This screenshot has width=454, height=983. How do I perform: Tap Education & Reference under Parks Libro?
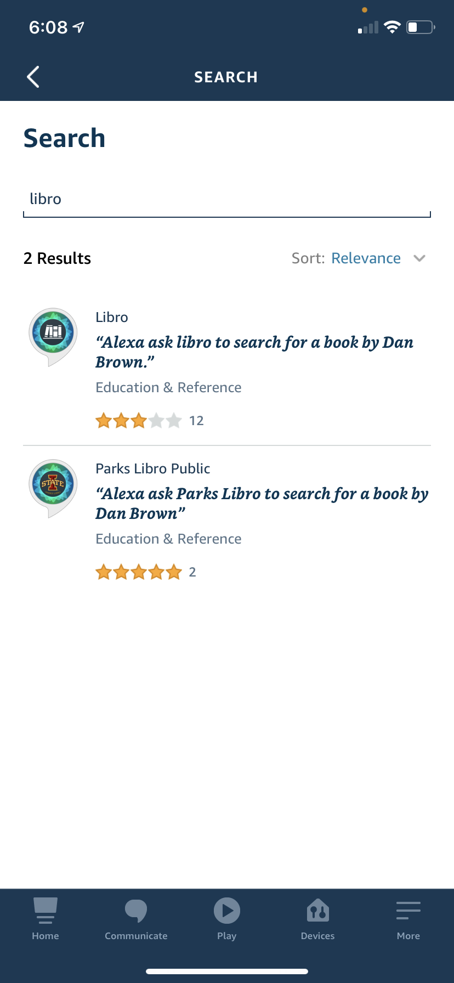tap(168, 539)
